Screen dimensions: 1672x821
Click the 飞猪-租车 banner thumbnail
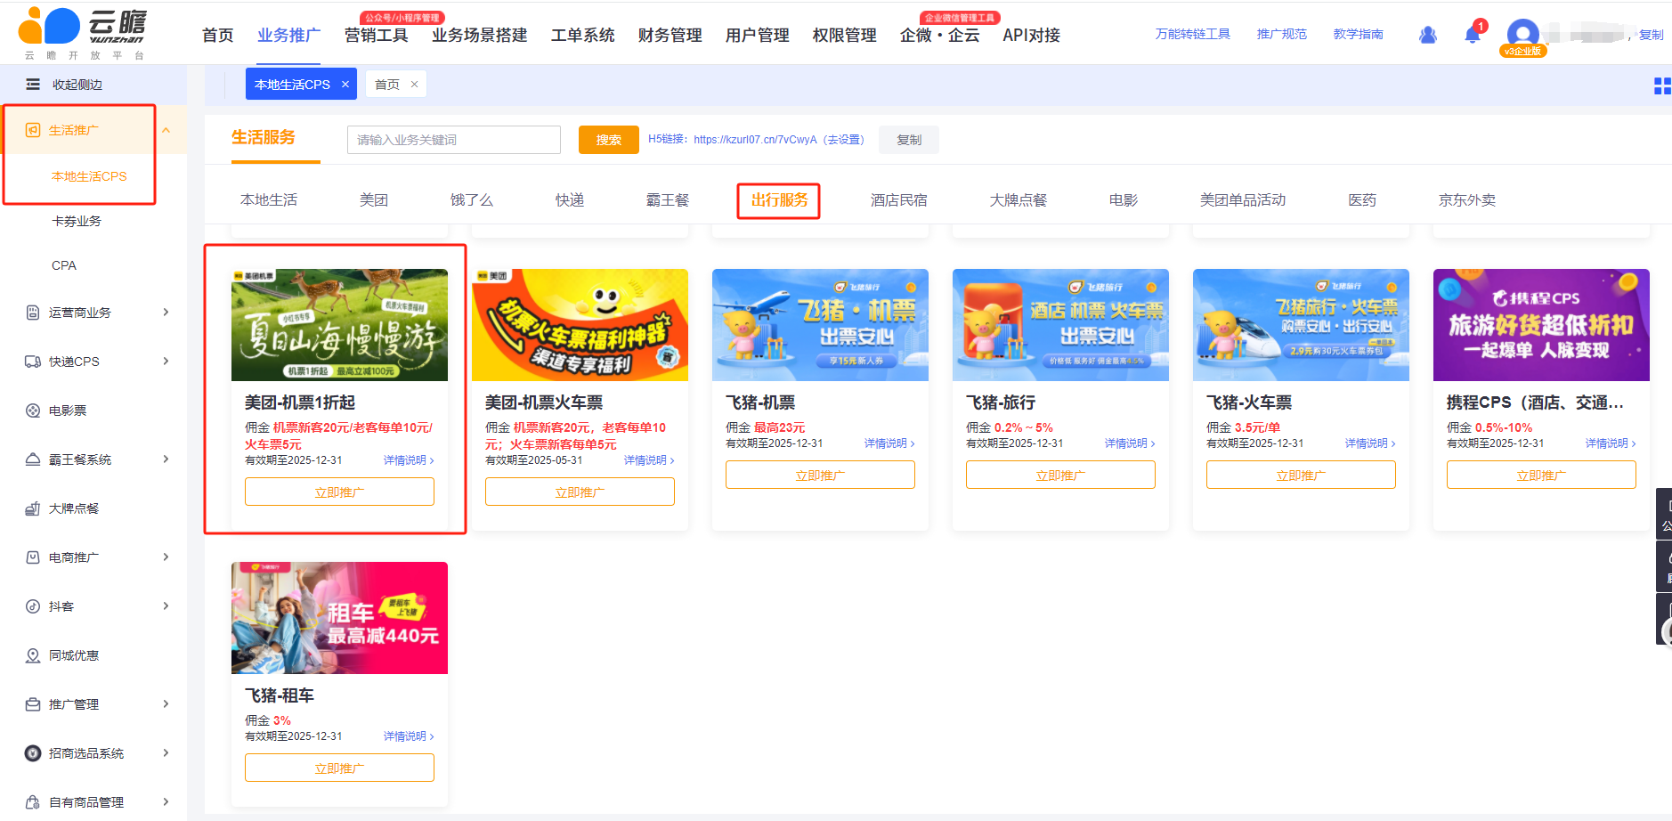(x=339, y=618)
